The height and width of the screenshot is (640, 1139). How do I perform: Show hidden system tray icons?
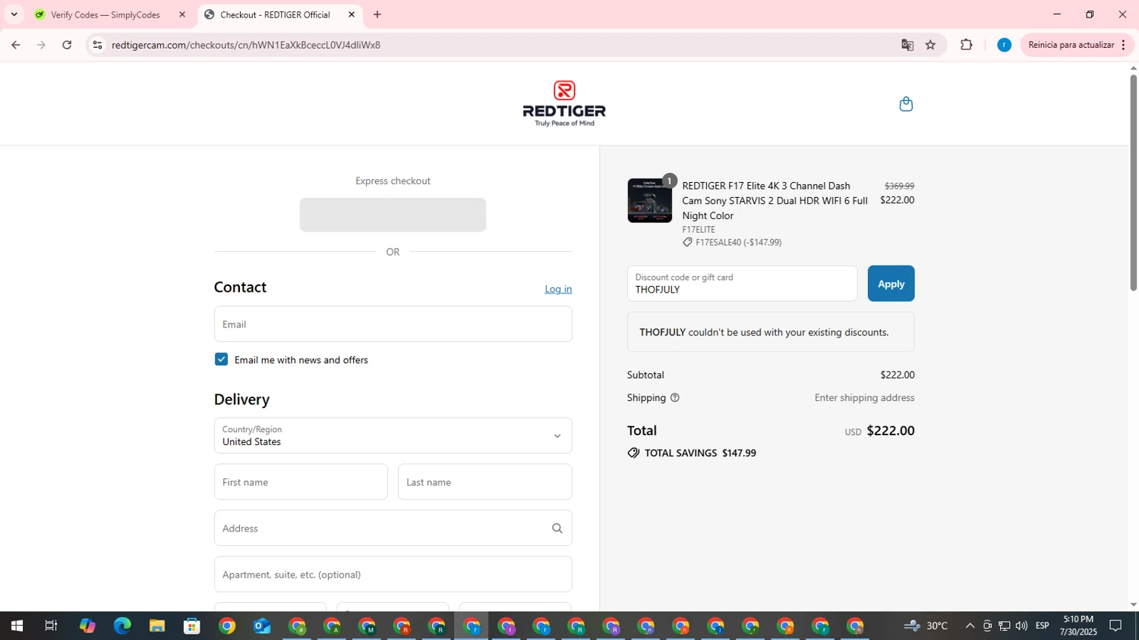[970, 626]
